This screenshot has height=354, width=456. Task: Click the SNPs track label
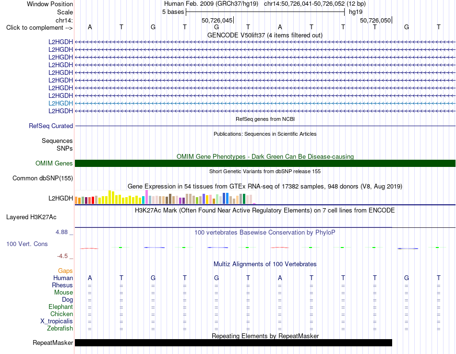pyautogui.click(x=65, y=148)
